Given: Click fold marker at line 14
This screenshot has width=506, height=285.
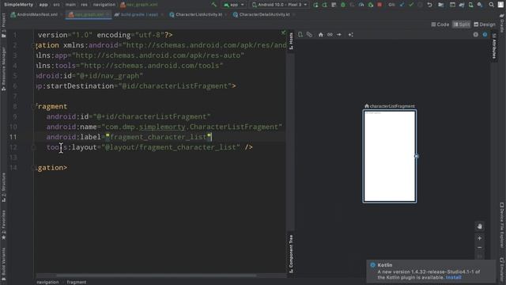Looking at the screenshot, I should coord(33,168).
